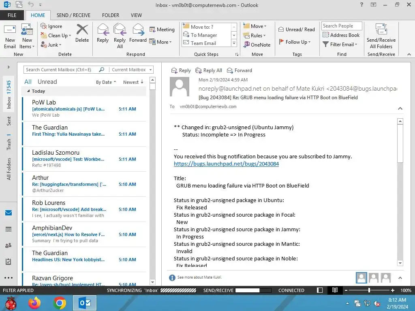
Task: Switch to the HOME tab
Action: (x=38, y=15)
